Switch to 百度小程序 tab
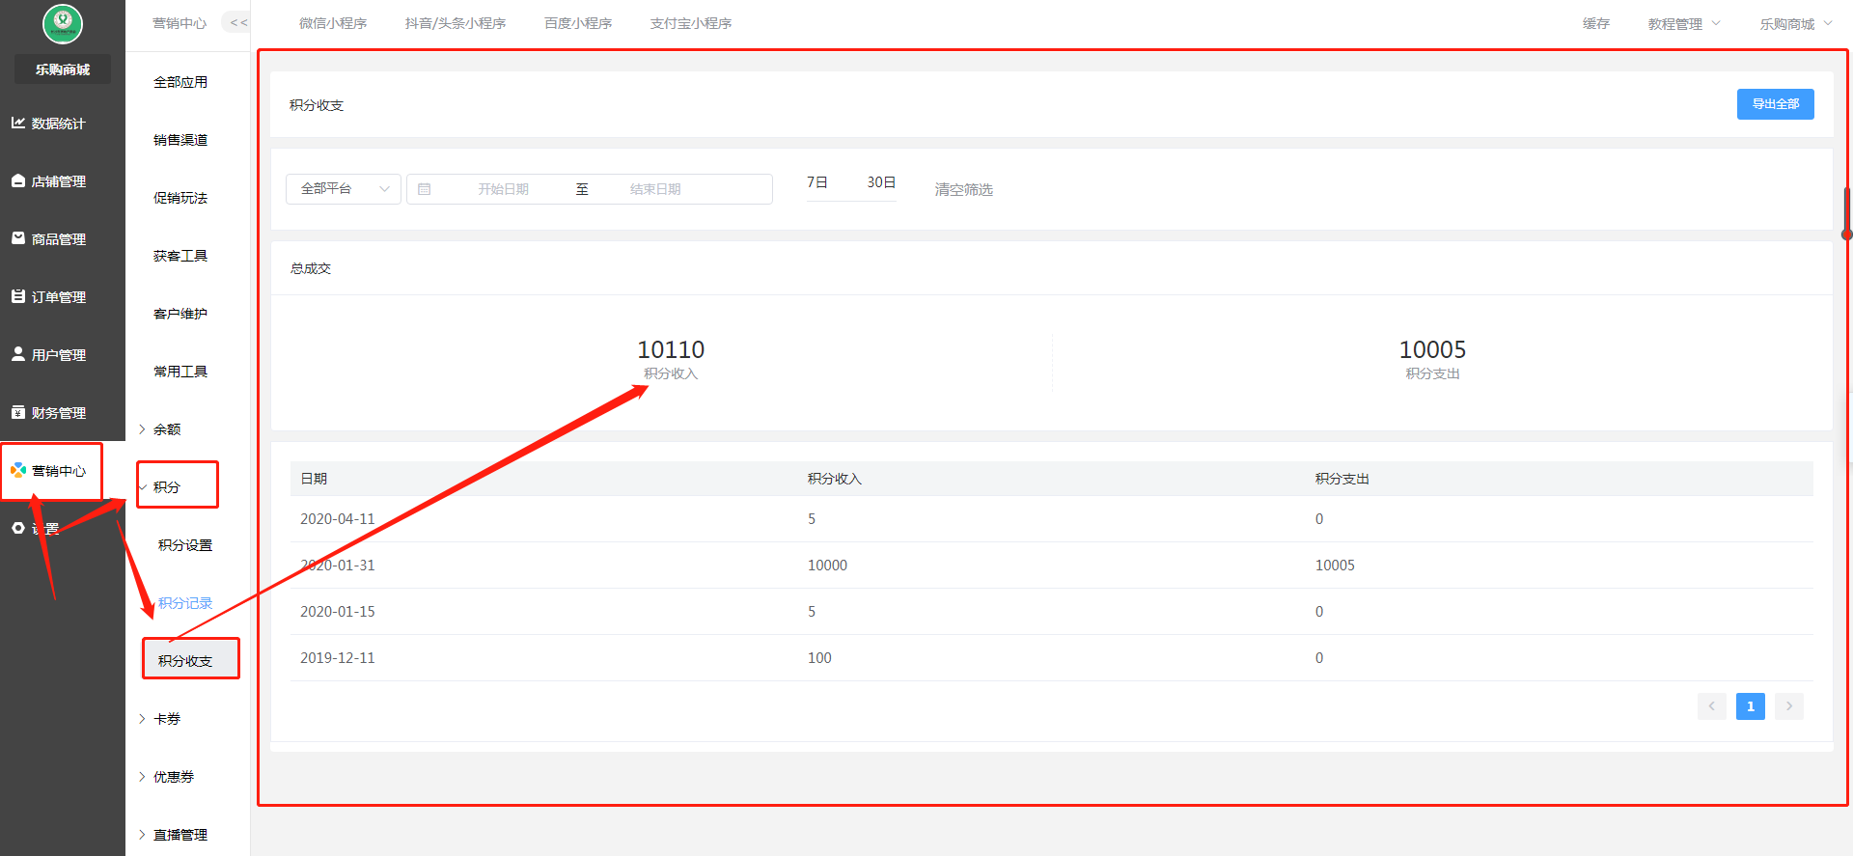Viewport: 1853px width, 856px height. pos(578,23)
